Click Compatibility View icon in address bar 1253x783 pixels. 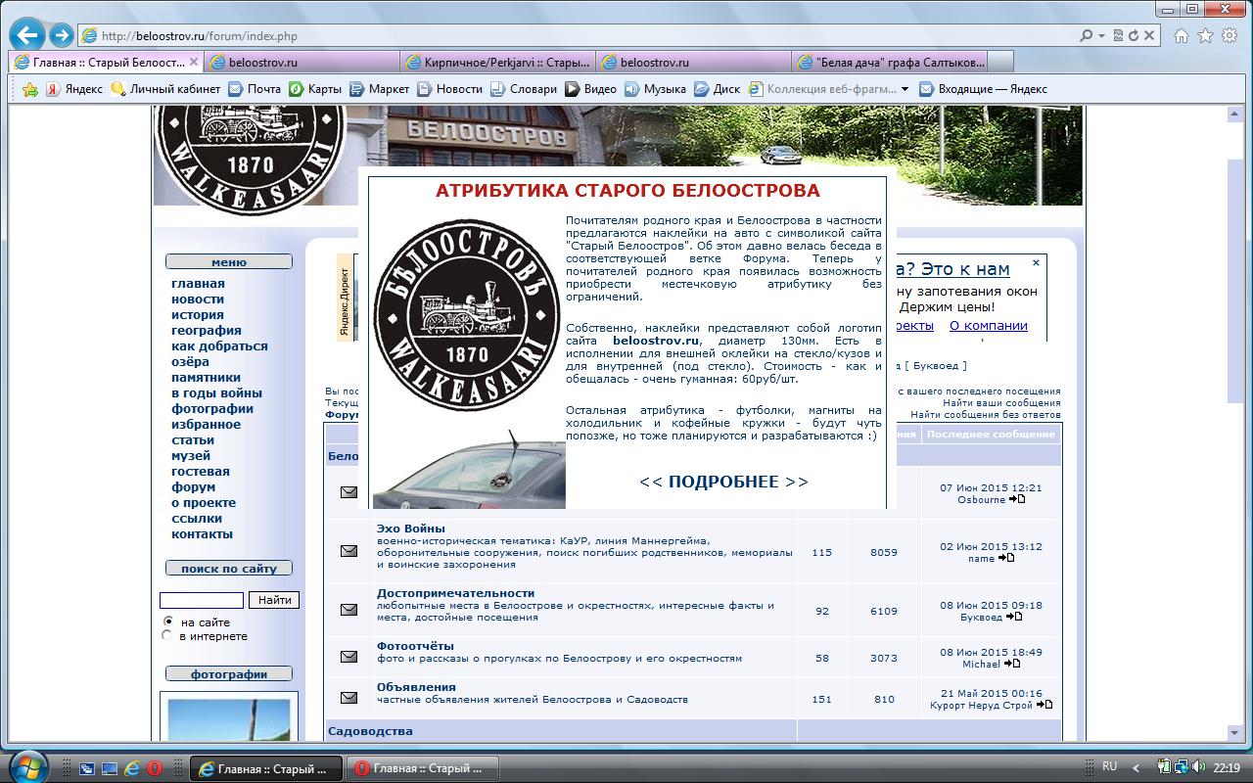pos(1118,36)
